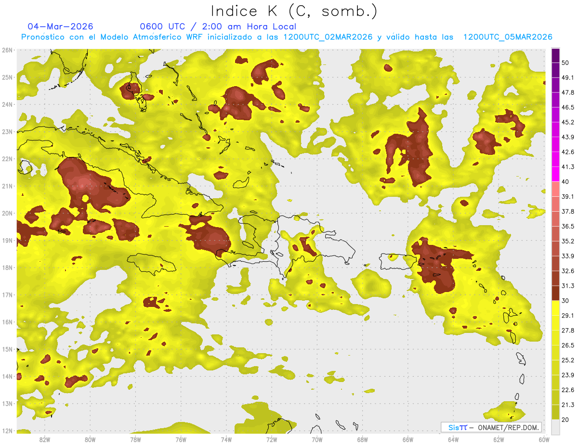Click the longitude axis label '62W'
The height and width of the screenshot is (446, 578).
click(x=499, y=440)
